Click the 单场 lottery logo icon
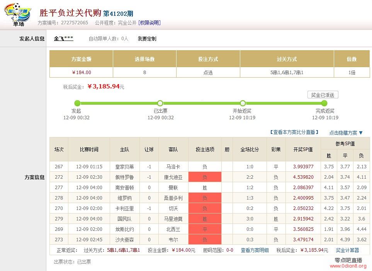The image size is (372, 271). [x=18, y=15]
